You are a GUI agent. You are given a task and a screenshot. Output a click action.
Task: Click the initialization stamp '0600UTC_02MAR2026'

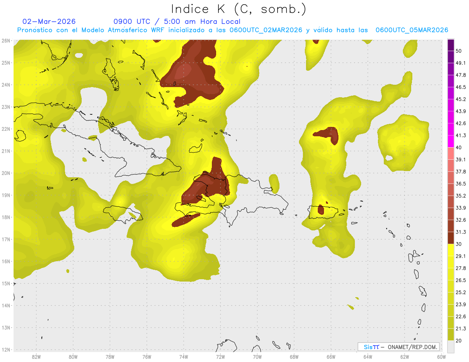pyautogui.click(x=266, y=30)
